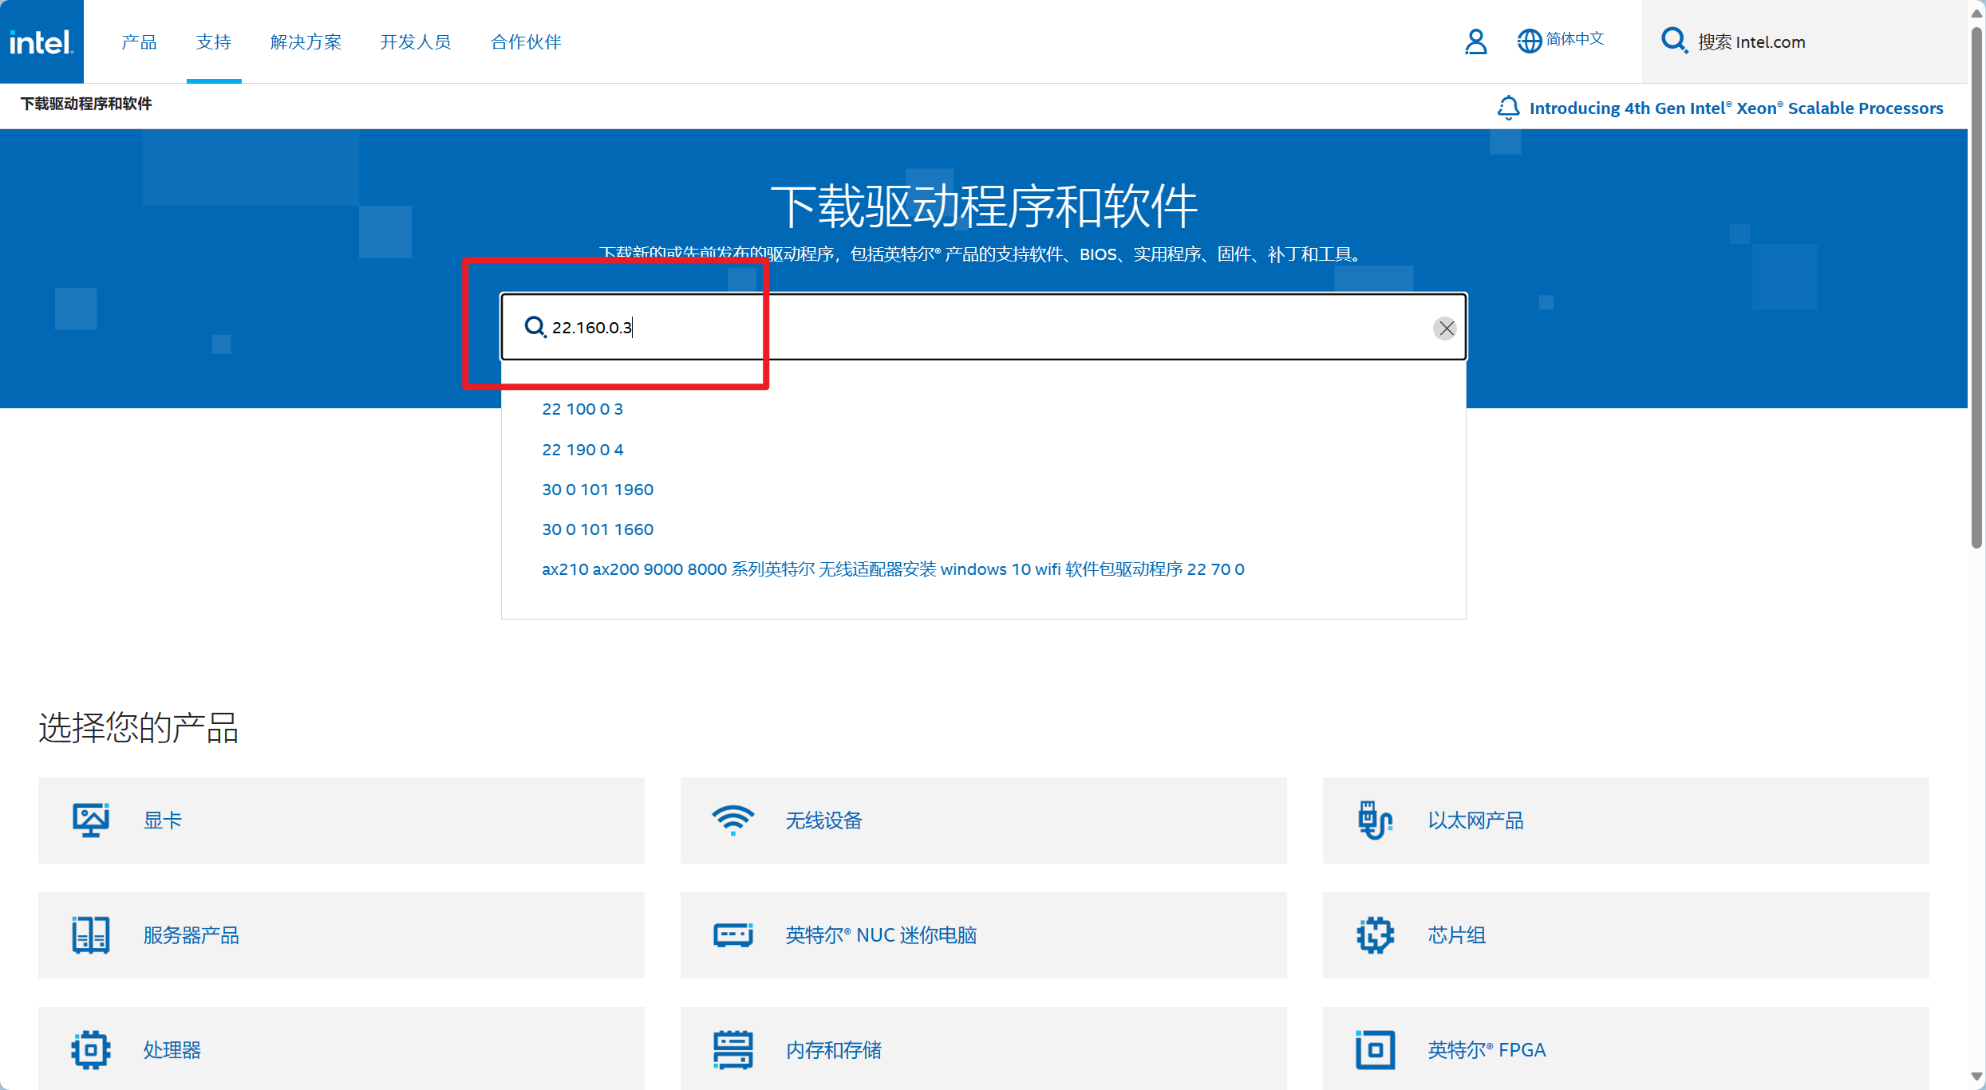
Task: Choose suggestion 30 0 101 1960
Action: pyautogui.click(x=598, y=490)
